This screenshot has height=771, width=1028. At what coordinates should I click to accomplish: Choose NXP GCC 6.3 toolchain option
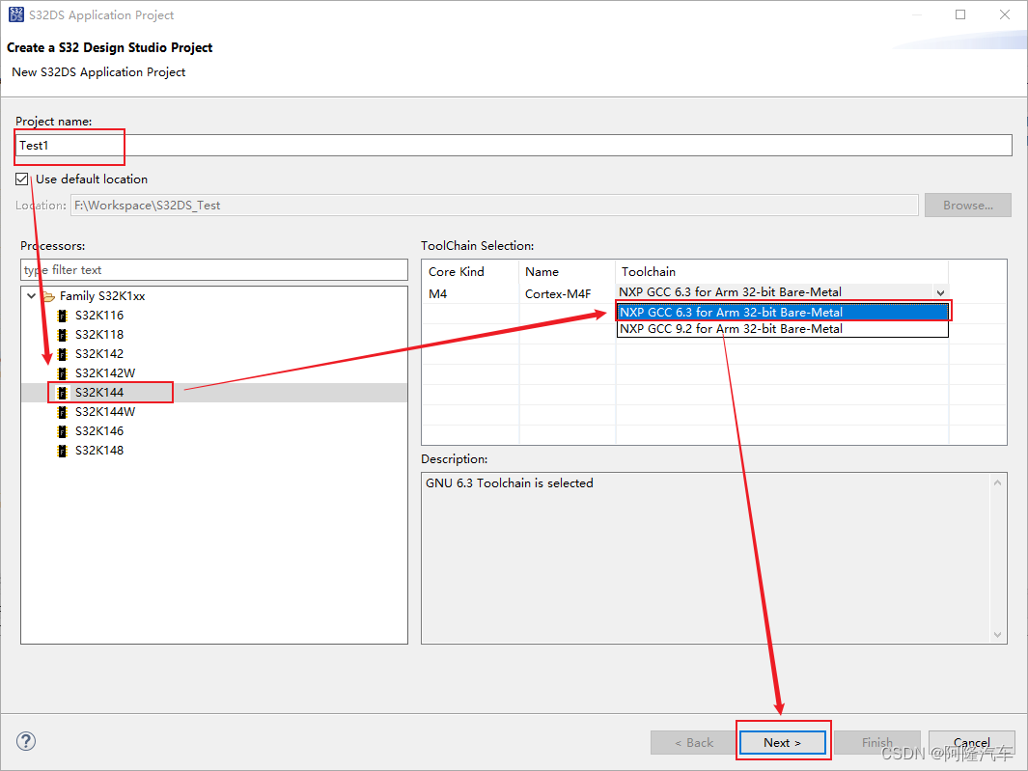tap(783, 312)
